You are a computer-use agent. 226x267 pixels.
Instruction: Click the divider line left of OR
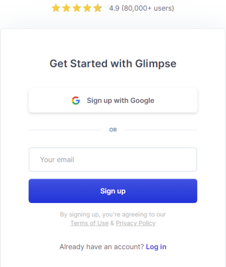(65, 130)
